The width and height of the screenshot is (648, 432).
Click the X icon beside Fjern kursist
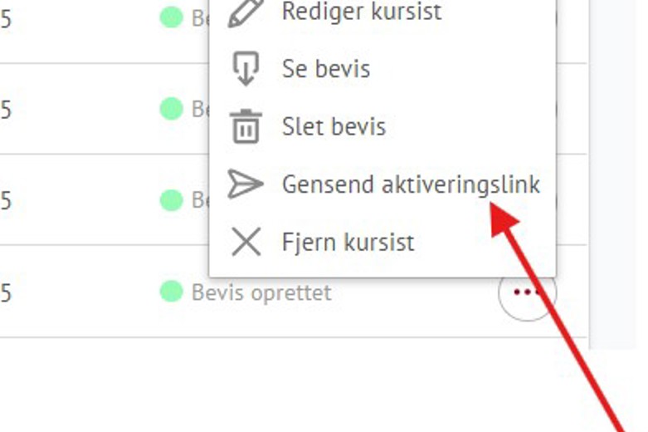coord(246,243)
